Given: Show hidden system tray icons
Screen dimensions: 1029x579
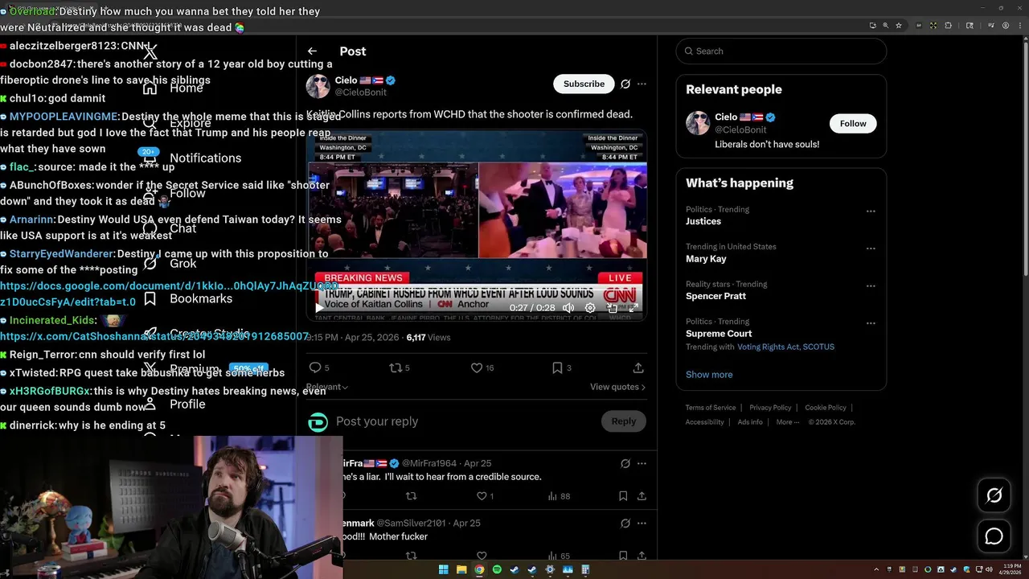Looking at the screenshot, I should tap(876, 570).
